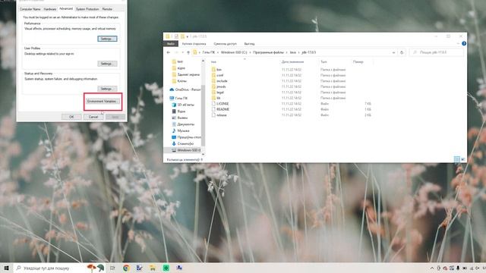
Task: Switch to Remote tab
Action: pos(107,9)
